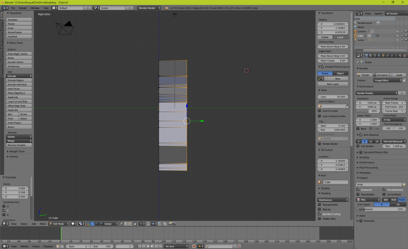Click the jump to first frame button
Image resolution: width=408 pixels, height=249 pixels.
click(139, 246)
